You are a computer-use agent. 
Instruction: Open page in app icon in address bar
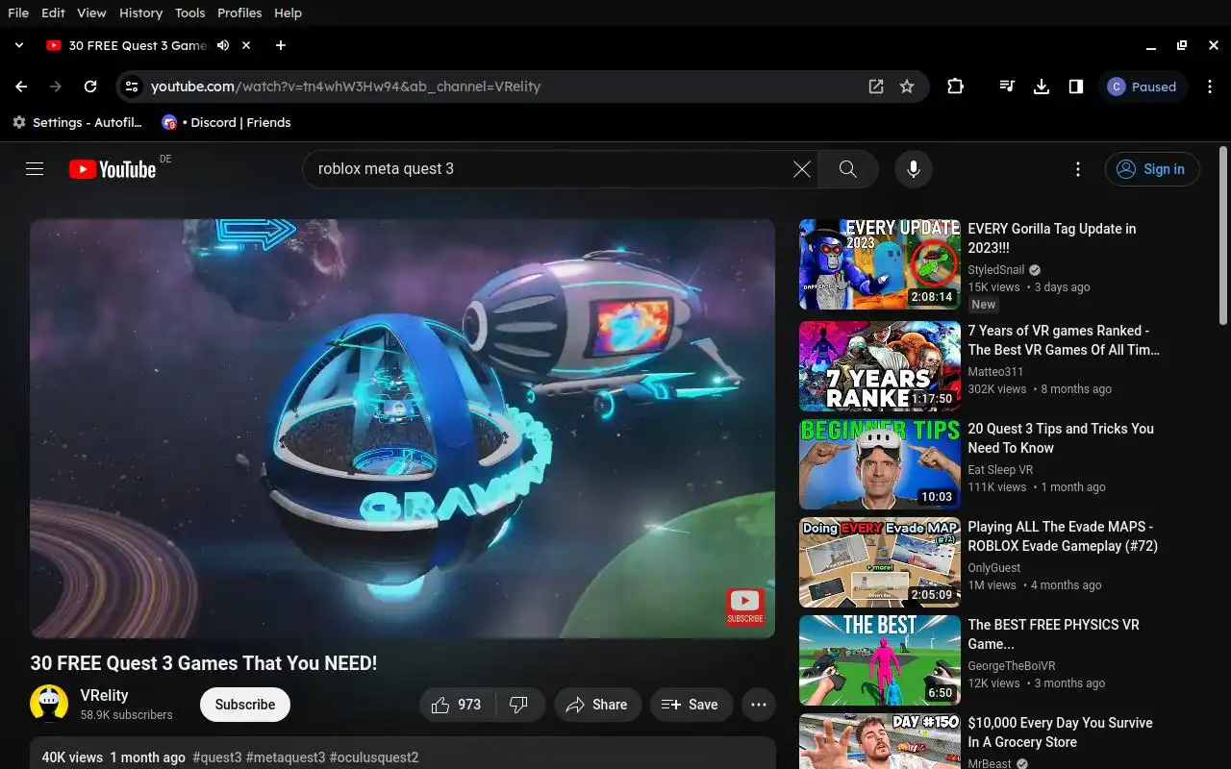876,87
